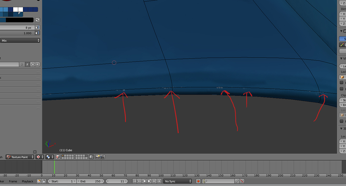The image size is (346, 186).
Task: Jump to the first frame
Action: (x=134, y=181)
